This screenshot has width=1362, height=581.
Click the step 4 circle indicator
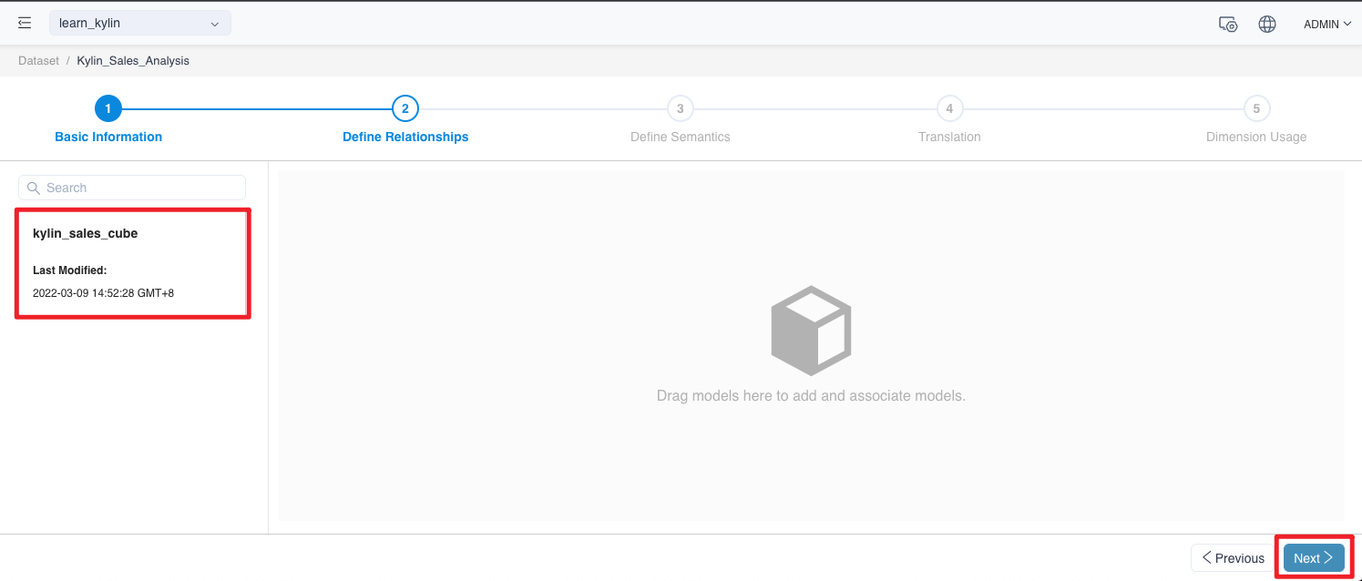tap(949, 109)
